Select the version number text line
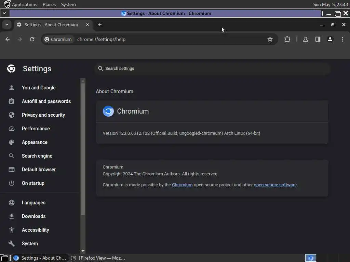 pos(181,133)
